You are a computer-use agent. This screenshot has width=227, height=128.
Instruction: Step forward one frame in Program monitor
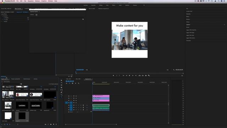pyautogui.click(x=133, y=76)
